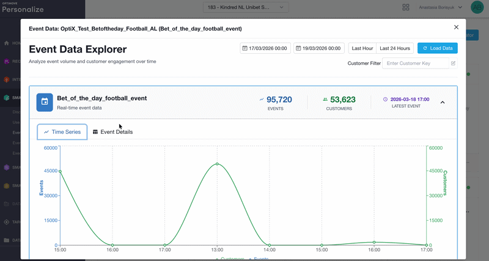Click the 13:00 peak data point

(x=217, y=164)
